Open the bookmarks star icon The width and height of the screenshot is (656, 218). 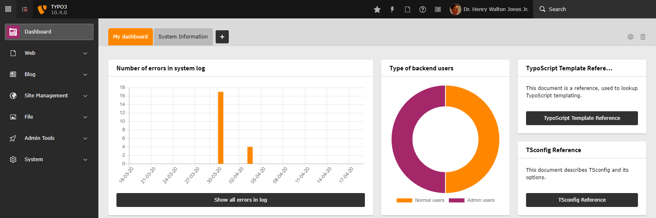tap(377, 9)
